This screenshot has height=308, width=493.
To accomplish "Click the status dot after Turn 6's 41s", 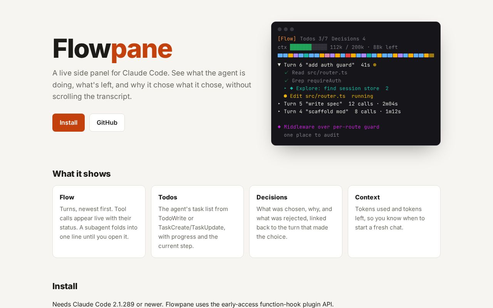I will pos(375,65).
